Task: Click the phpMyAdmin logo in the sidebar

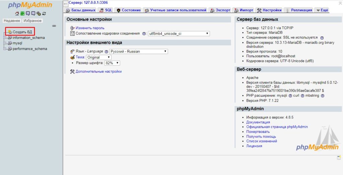Action: (x=30, y=5)
